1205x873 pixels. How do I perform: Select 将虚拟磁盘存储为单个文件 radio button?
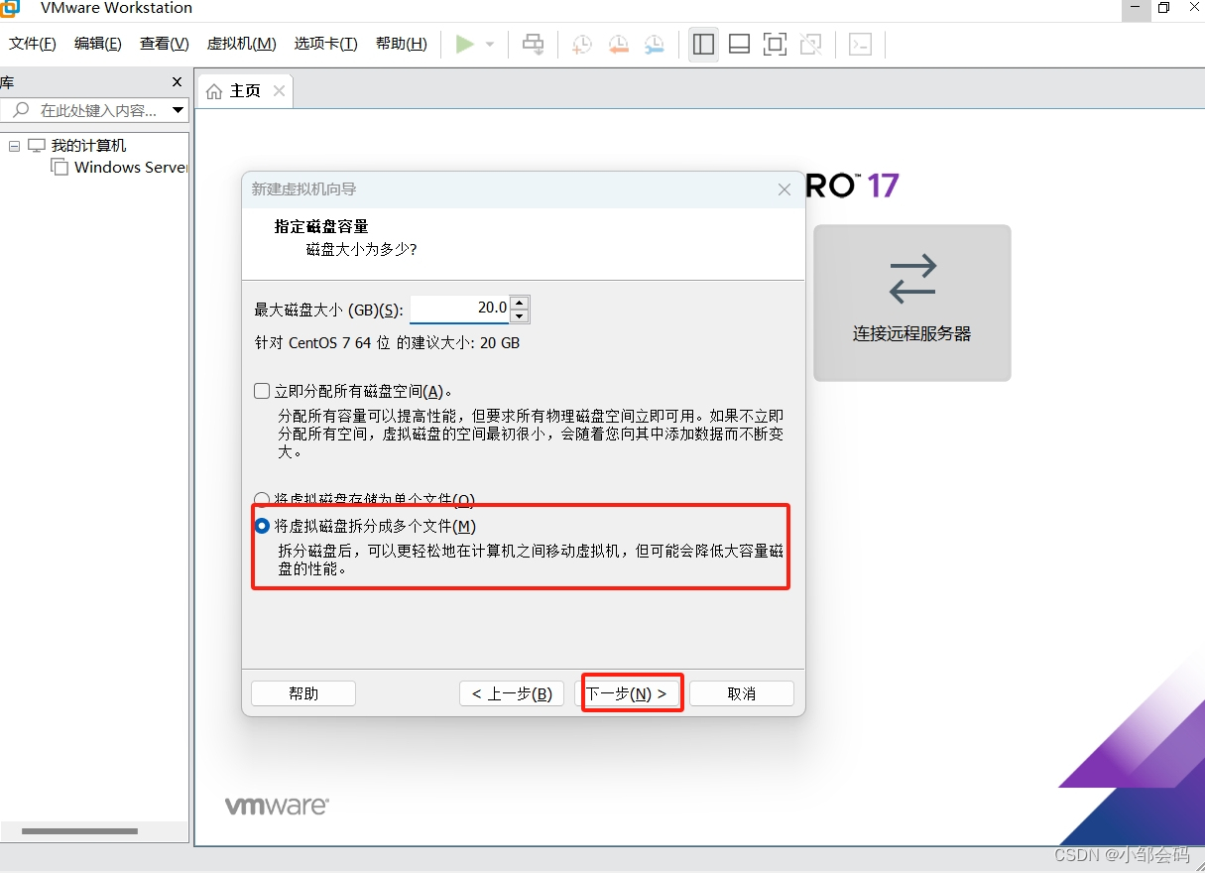click(262, 499)
